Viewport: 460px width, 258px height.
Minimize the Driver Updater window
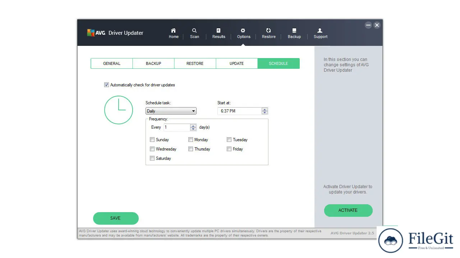(368, 25)
